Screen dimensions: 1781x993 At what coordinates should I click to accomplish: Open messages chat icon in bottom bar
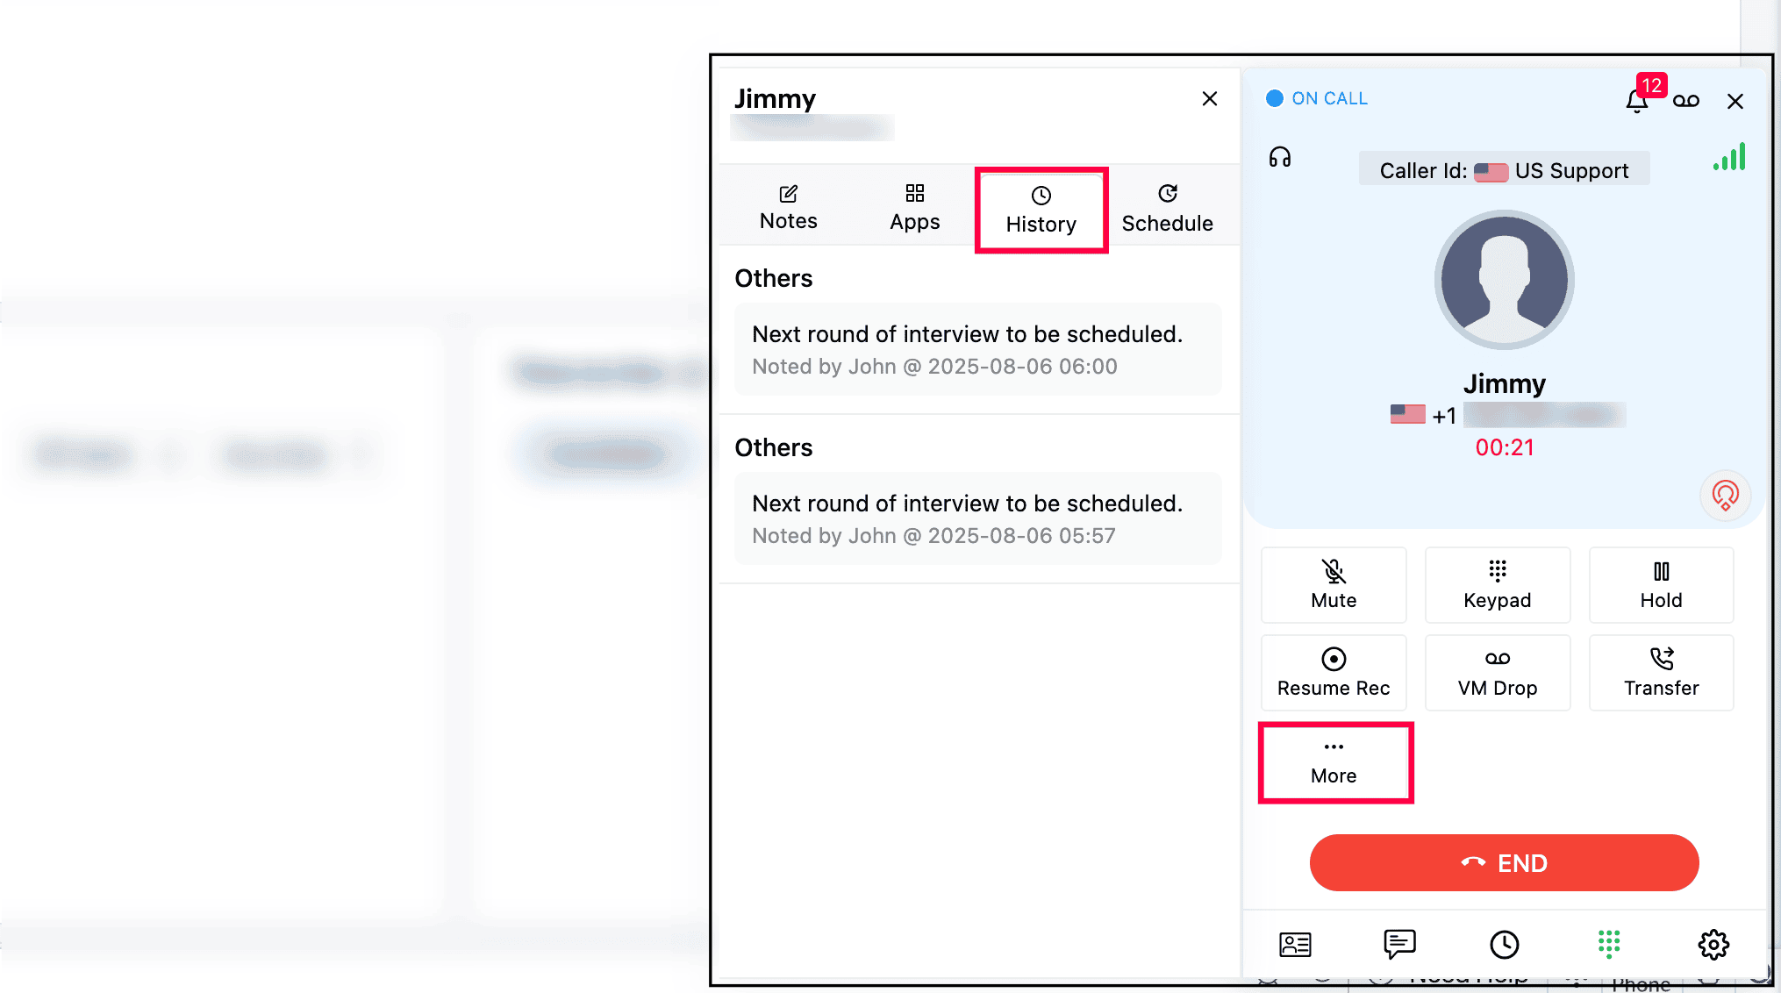1399,944
